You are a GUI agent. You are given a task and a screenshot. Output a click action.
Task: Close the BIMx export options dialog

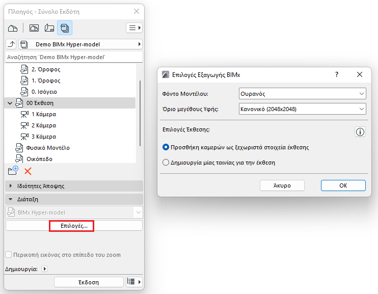click(x=360, y=74)
